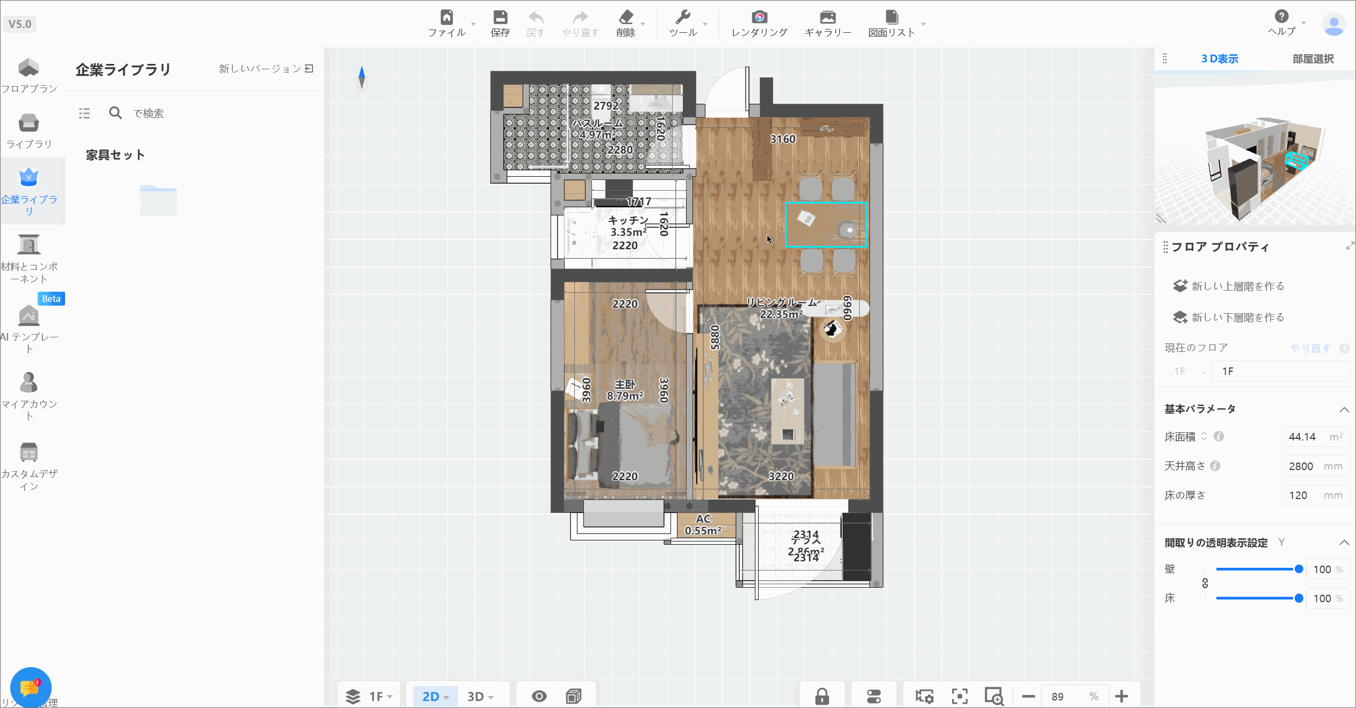Click 新しい下層階を作る button
Screen dimensions: 1356x708
(1229, 317)
